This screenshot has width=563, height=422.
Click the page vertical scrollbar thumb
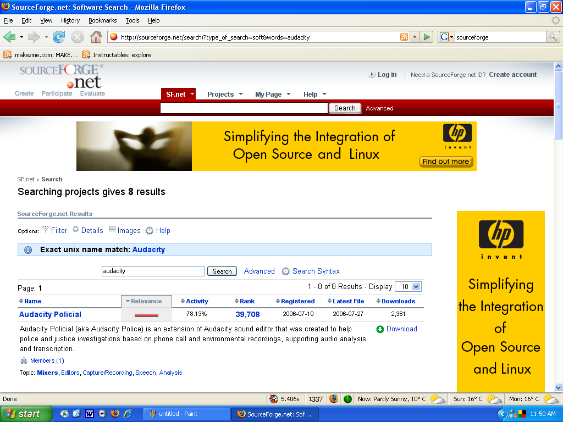tap(558, 105)
